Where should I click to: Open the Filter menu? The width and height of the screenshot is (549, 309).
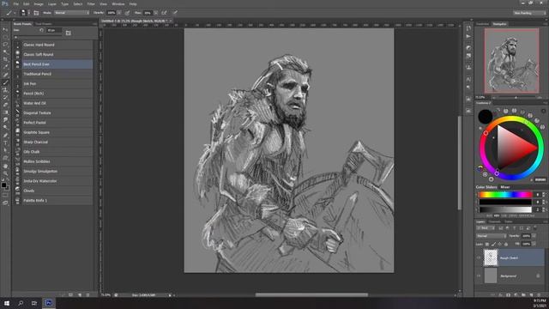[91, 3]
